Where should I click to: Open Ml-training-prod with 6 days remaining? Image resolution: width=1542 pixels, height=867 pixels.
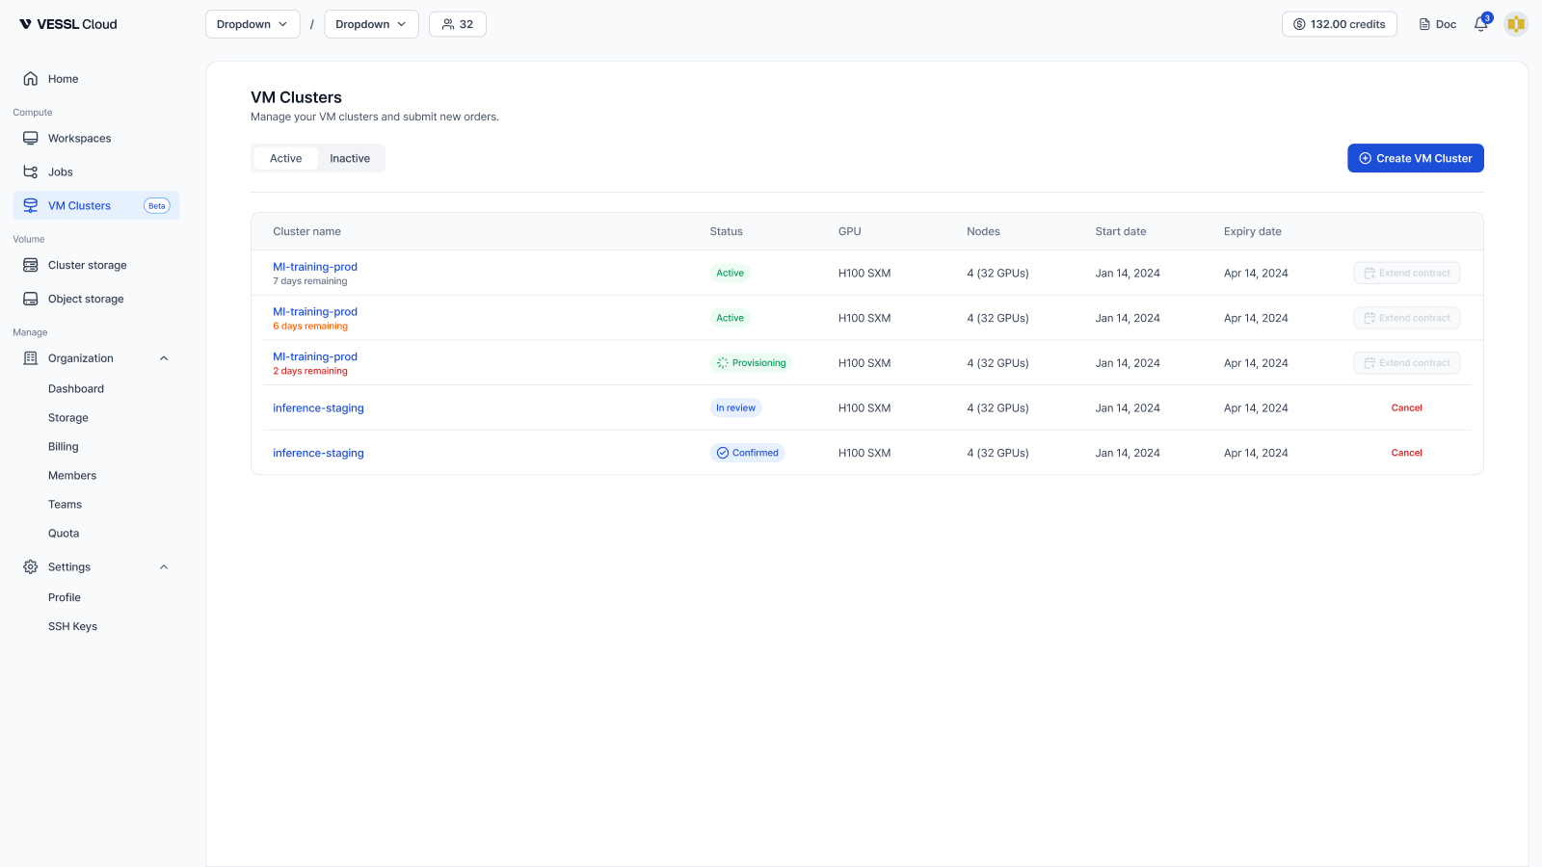click(315, 312)
